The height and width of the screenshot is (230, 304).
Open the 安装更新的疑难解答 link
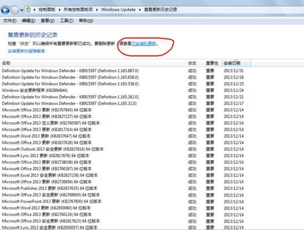pos(26,51)
